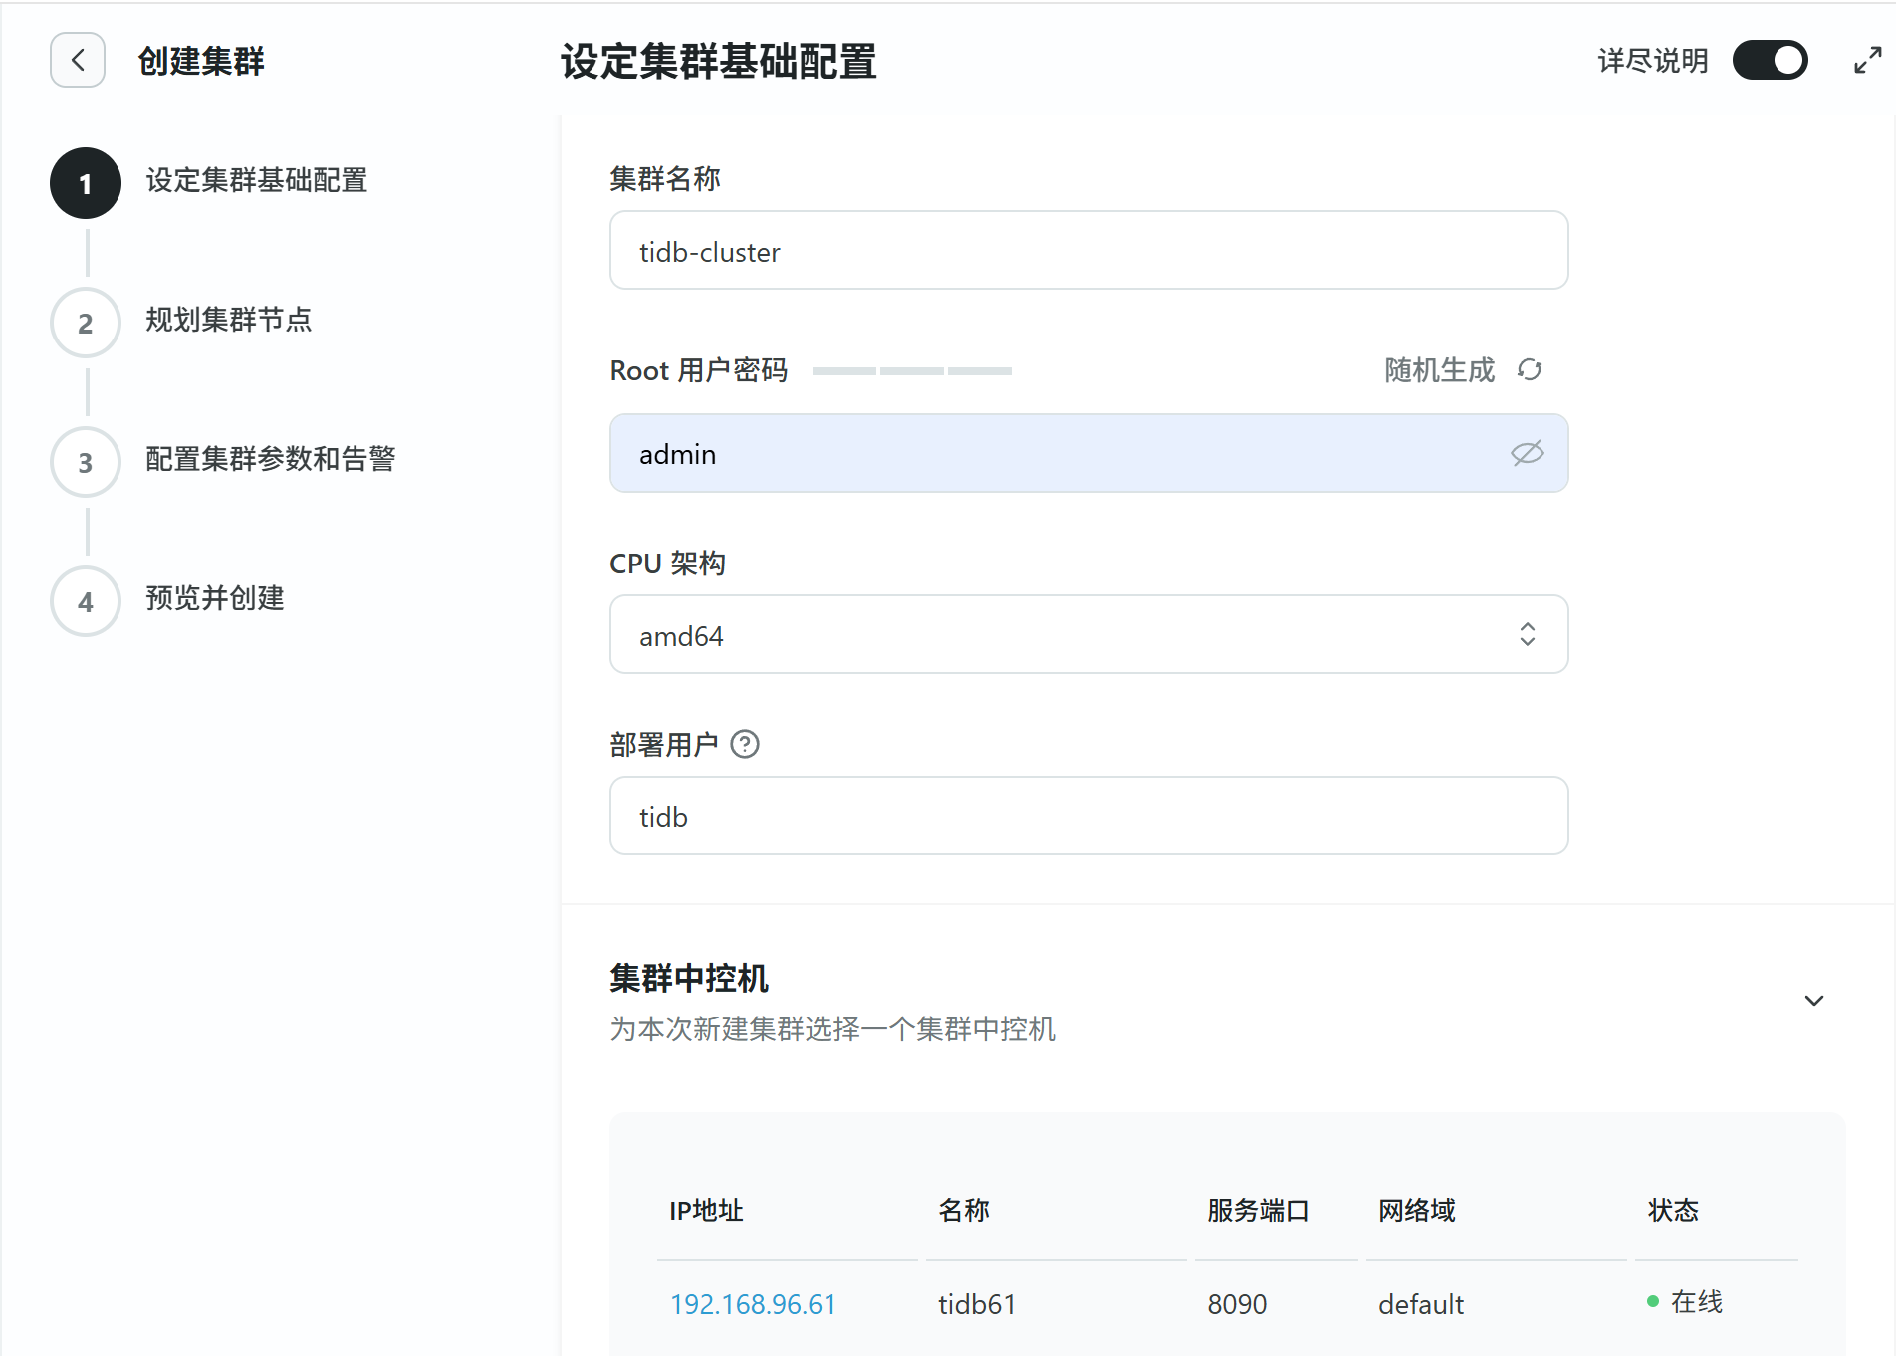
Task: Toggle the 详尽说明 switch off
Action: click(1770, 61)
